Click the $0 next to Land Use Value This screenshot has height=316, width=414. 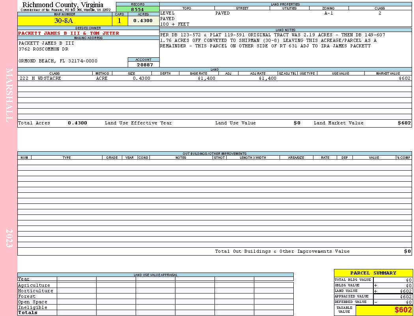(x=297, y=123)
